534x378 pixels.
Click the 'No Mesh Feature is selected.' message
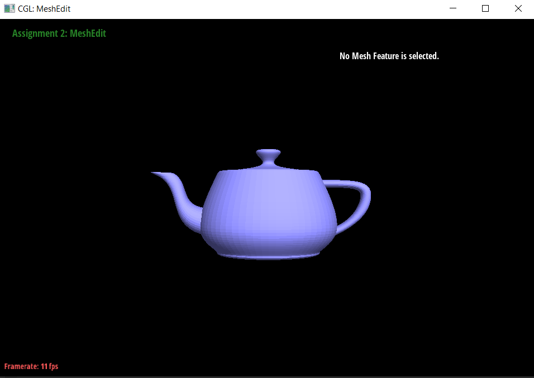[389, 56]
